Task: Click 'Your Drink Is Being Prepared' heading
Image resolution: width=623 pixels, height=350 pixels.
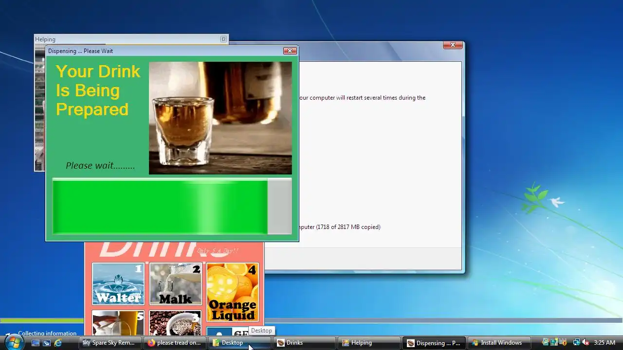Action: [98, 90]
